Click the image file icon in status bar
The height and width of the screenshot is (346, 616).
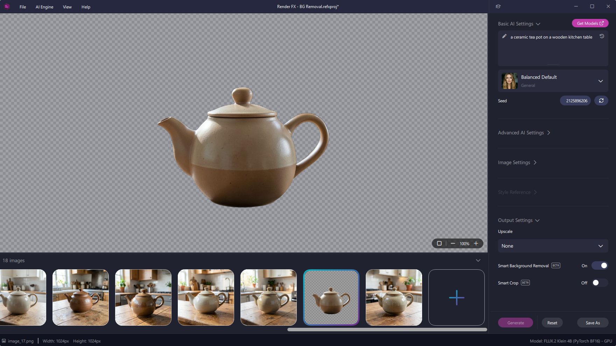pos(4,341)
